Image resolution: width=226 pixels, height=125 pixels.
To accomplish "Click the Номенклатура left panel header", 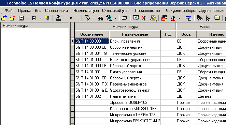I will tap(35, 26).
